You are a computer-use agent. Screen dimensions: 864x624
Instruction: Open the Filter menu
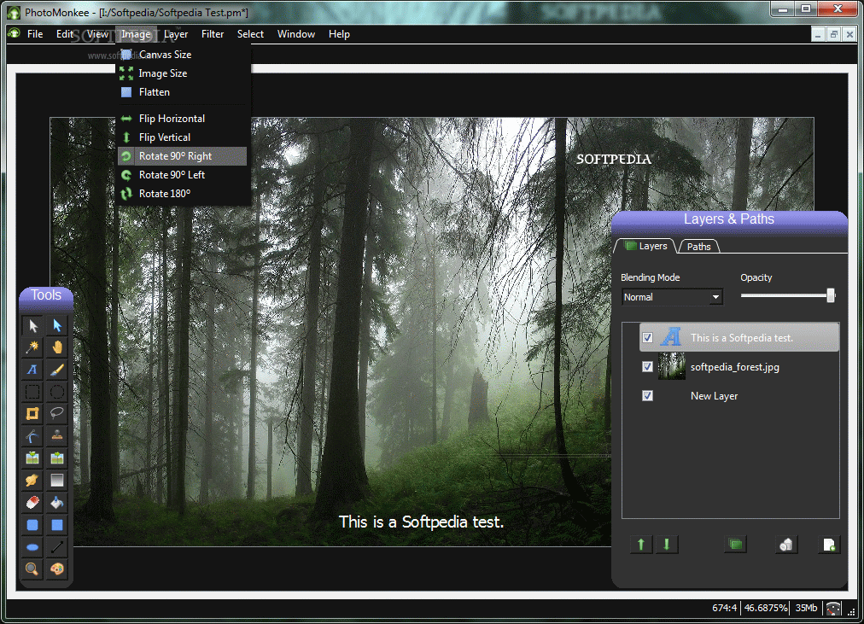coord(213,34)
